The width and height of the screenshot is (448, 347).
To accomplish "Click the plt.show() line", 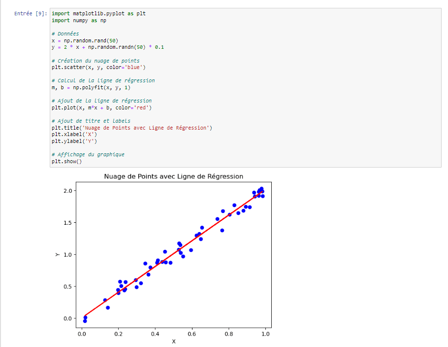I will point(66,161).
